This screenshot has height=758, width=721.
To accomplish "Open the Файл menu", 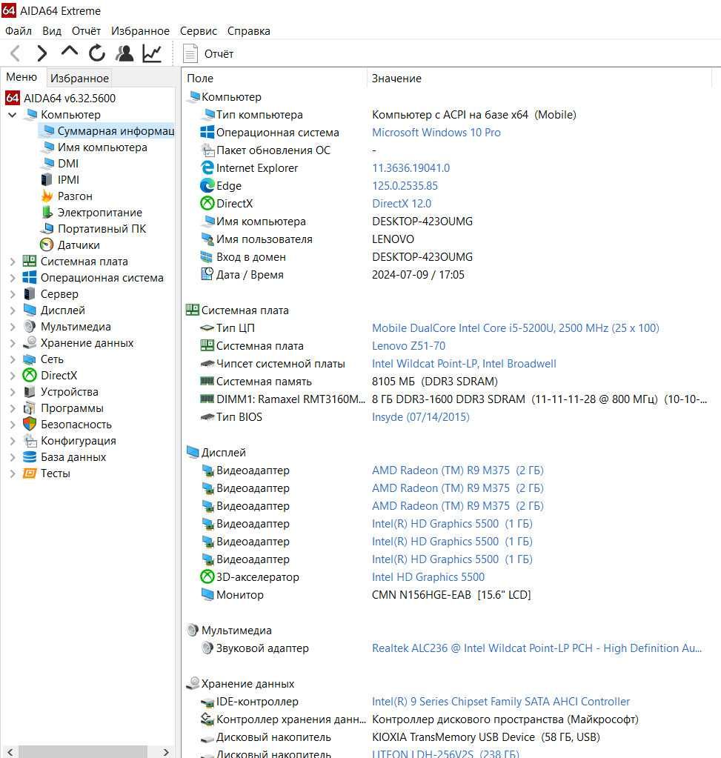I will point(19,31).
